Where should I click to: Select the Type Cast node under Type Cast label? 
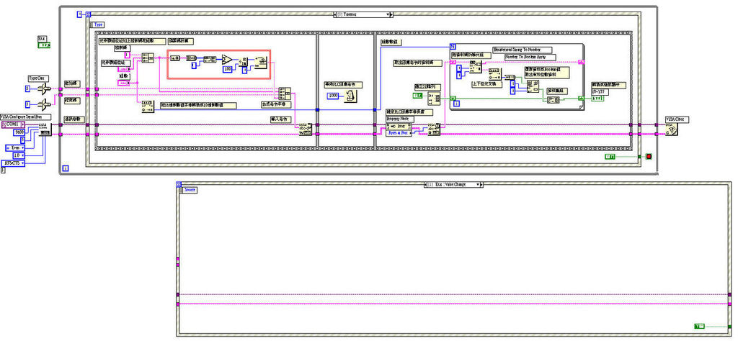tap(43, 88)
